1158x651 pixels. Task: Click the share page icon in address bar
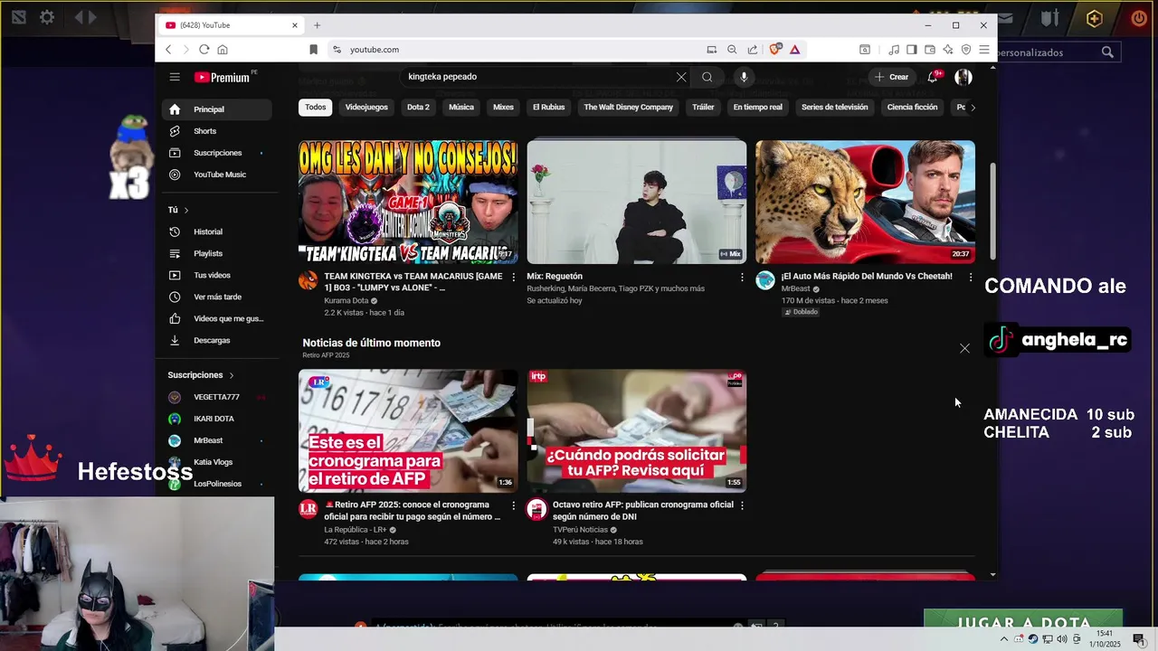(752, 50)
